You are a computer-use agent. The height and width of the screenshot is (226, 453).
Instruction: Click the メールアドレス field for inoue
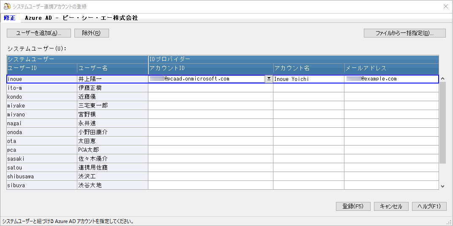[x=391, y=79]
